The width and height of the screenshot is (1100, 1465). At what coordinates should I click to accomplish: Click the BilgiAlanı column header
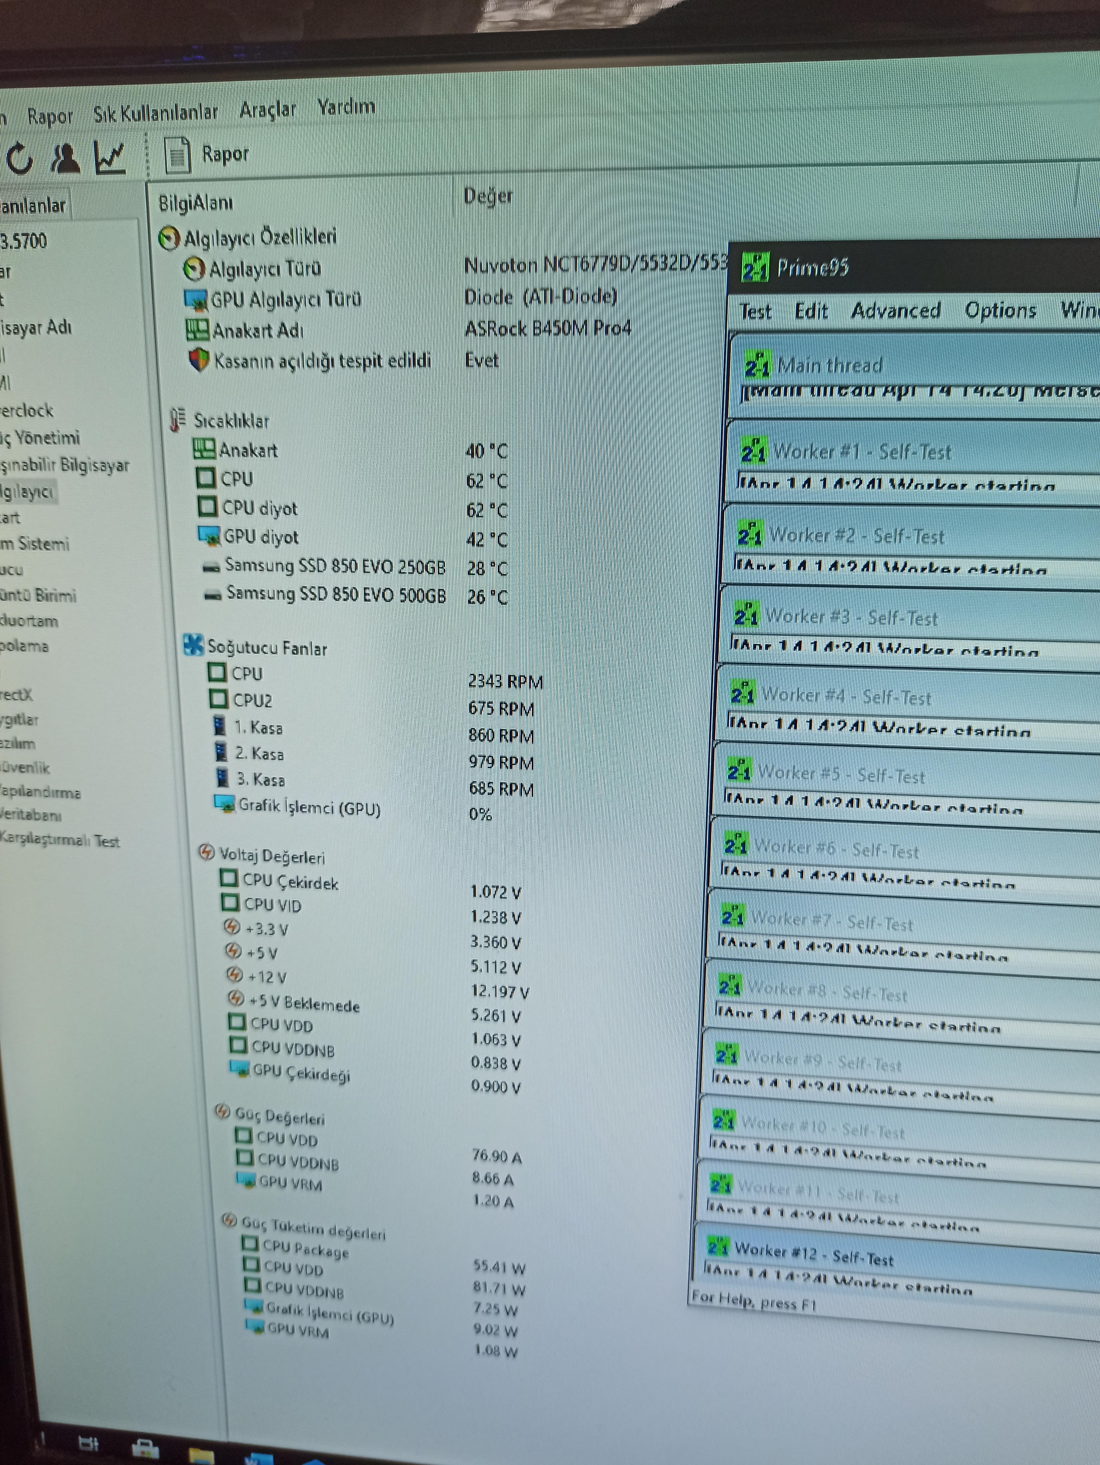195,203
